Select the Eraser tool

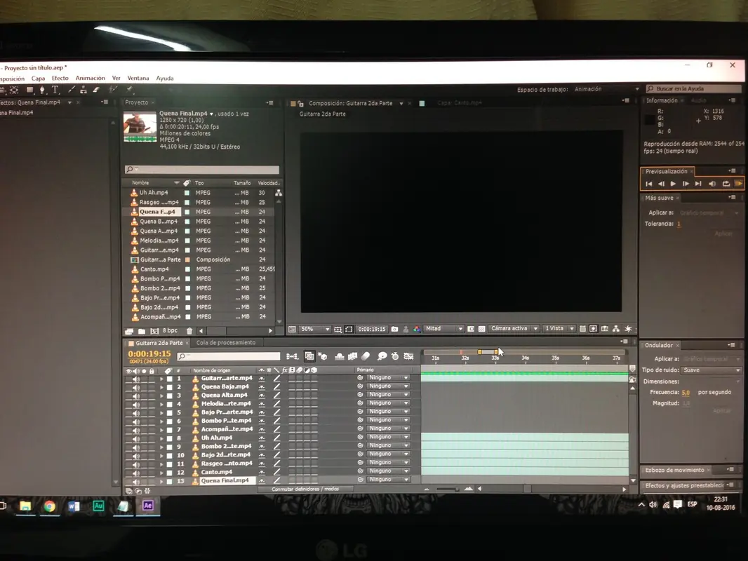(96, 90)
